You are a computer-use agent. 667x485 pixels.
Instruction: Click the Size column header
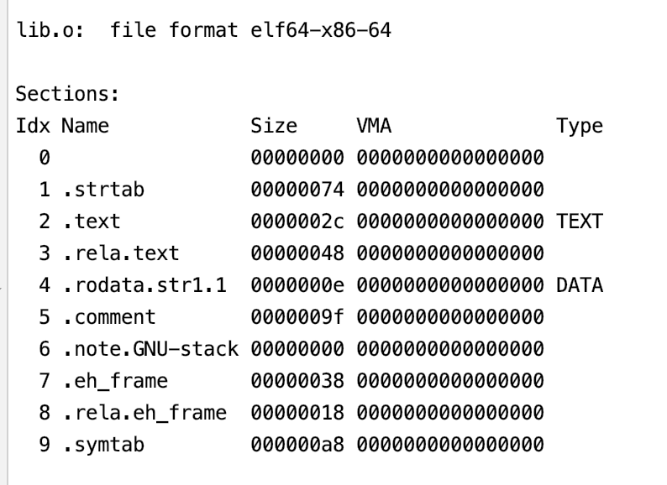274,127
